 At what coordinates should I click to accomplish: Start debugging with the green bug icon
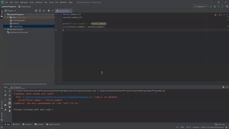tap(215, 6)
